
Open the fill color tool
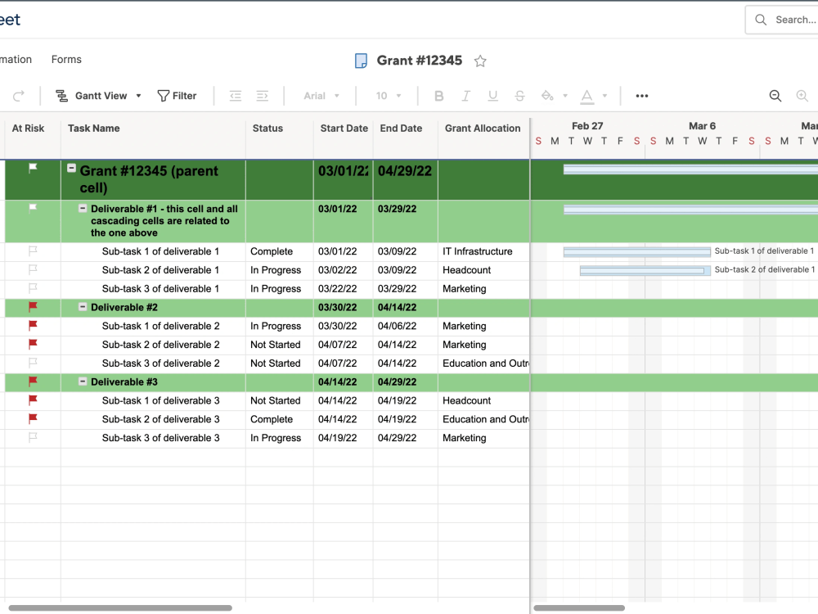coord(548,96)
